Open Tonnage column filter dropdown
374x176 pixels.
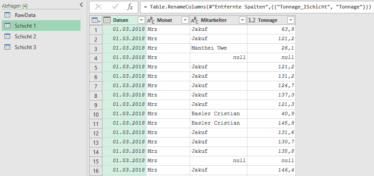click(x=291, y=21)
